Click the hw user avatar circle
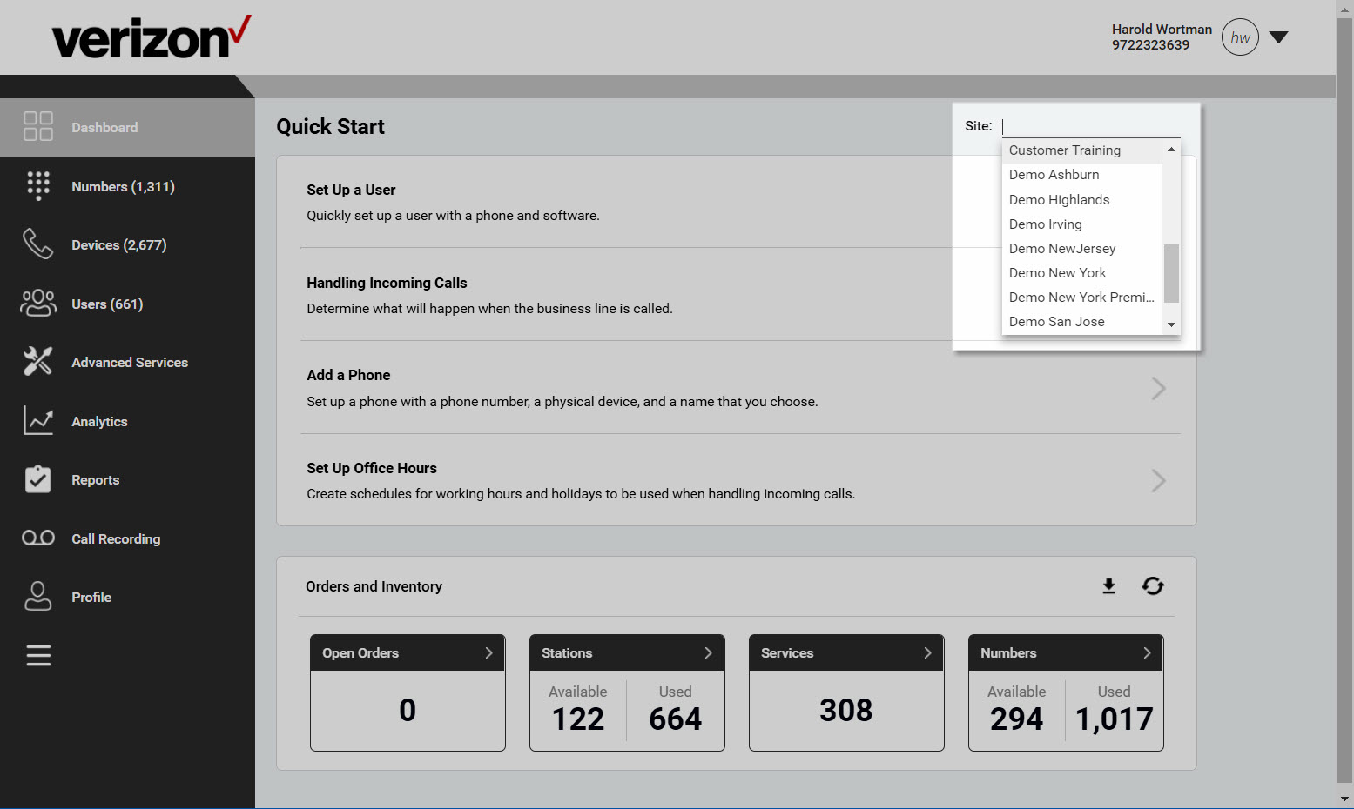Screen dimensions: 1354x809 coord(1240,37)
